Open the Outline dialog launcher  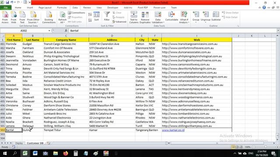pos(238,26)
